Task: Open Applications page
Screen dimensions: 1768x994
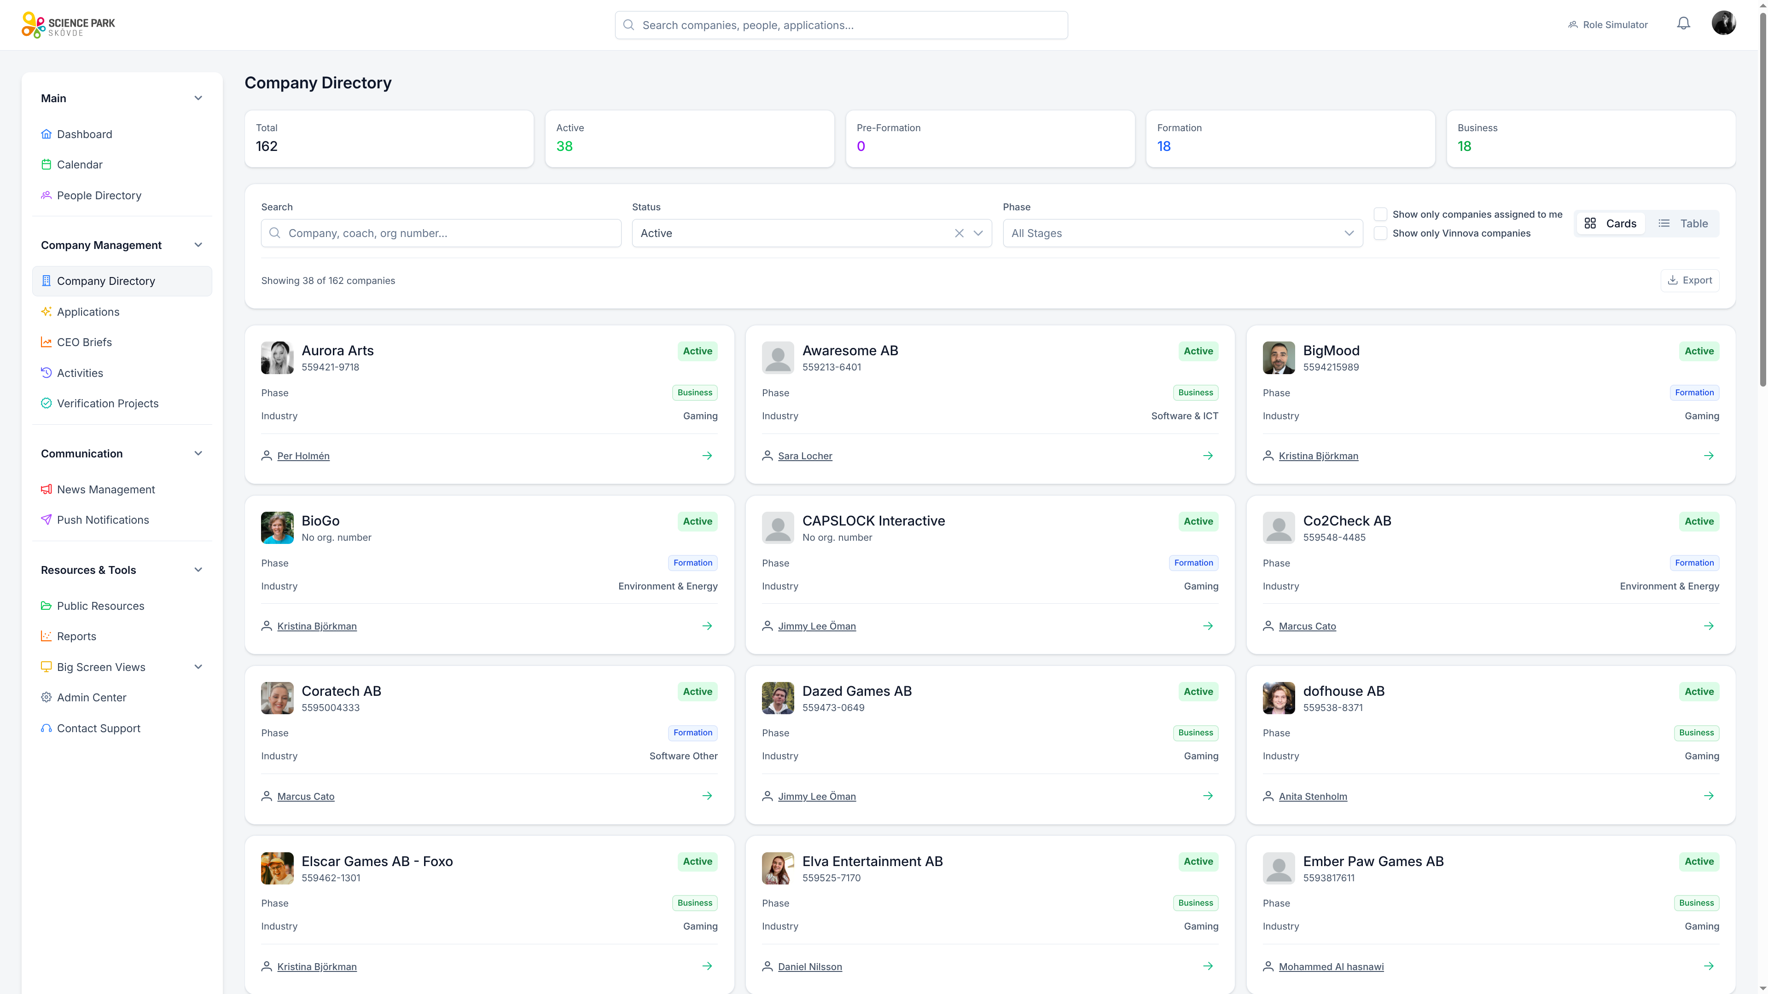Action: pyautogui.click(x=122, y=312)
